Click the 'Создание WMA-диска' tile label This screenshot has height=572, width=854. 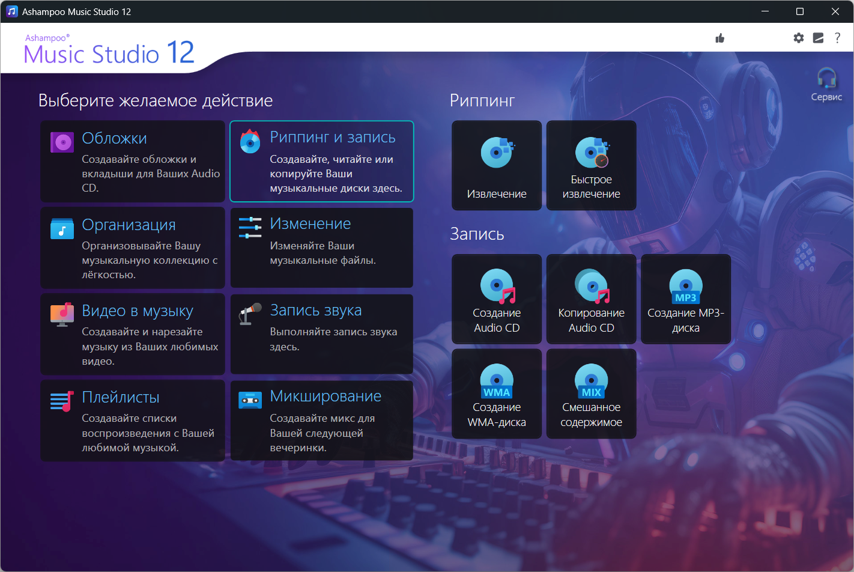tap(497, 415)
